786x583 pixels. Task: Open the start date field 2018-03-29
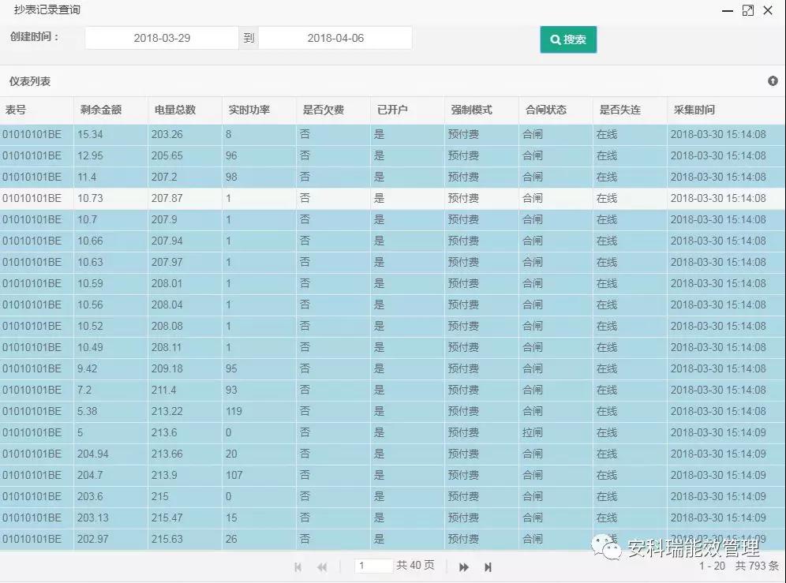coord(162,38)
